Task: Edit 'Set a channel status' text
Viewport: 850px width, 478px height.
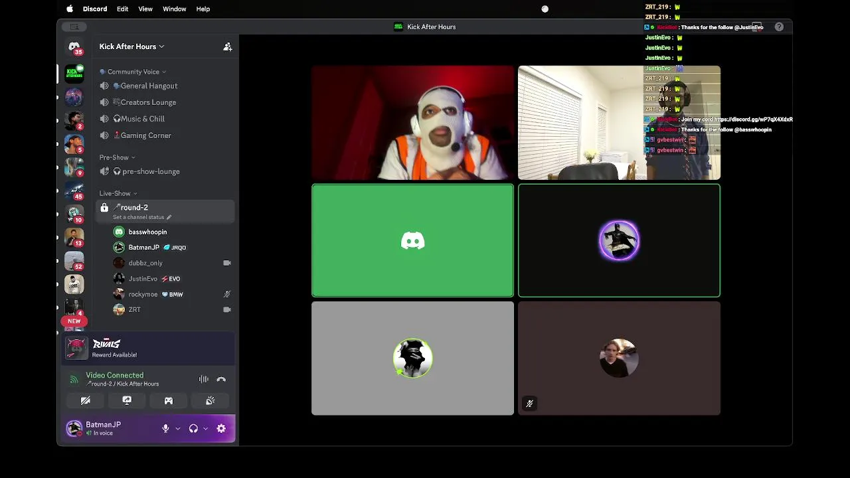Action: pyautogui.click(x=142, y=217)
